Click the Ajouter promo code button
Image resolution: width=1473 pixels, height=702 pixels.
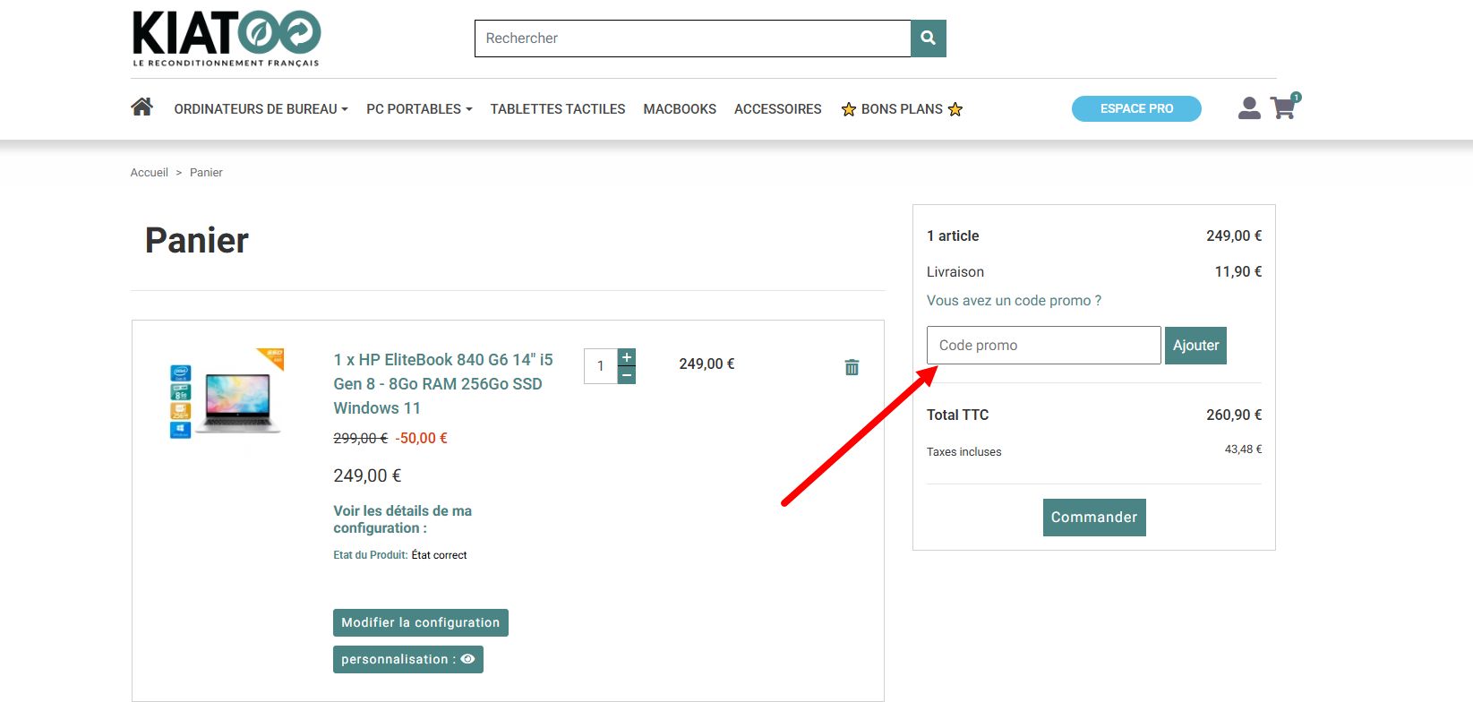tap(1195, 346)
